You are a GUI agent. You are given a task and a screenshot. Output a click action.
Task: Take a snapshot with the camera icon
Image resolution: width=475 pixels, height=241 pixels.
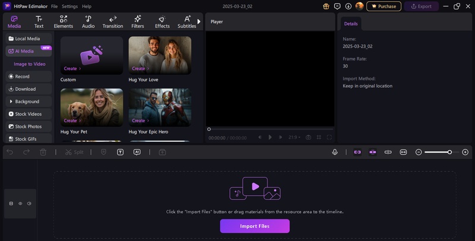(308, 137)
